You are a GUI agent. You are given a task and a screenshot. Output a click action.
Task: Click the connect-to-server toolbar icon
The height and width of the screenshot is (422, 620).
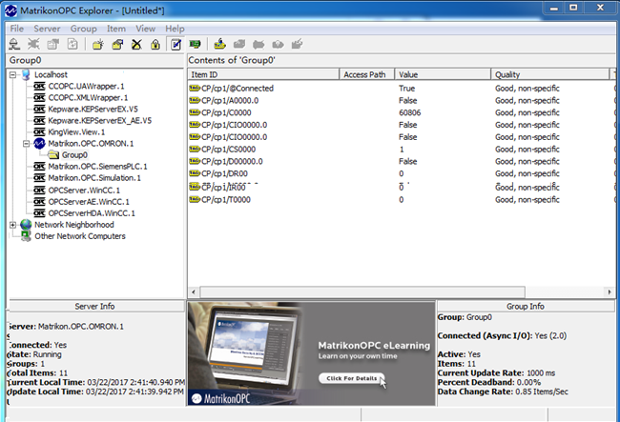coord(14,44)
